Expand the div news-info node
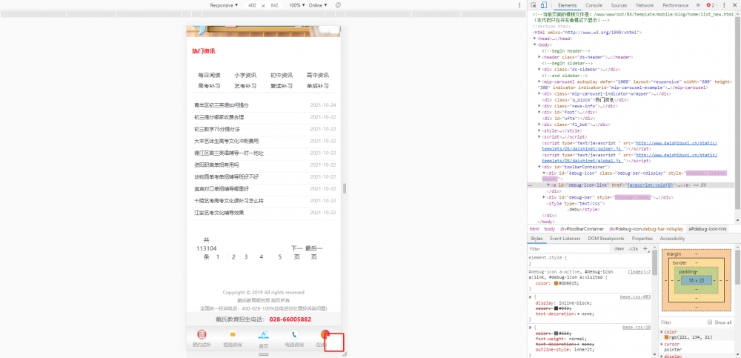 539,106
